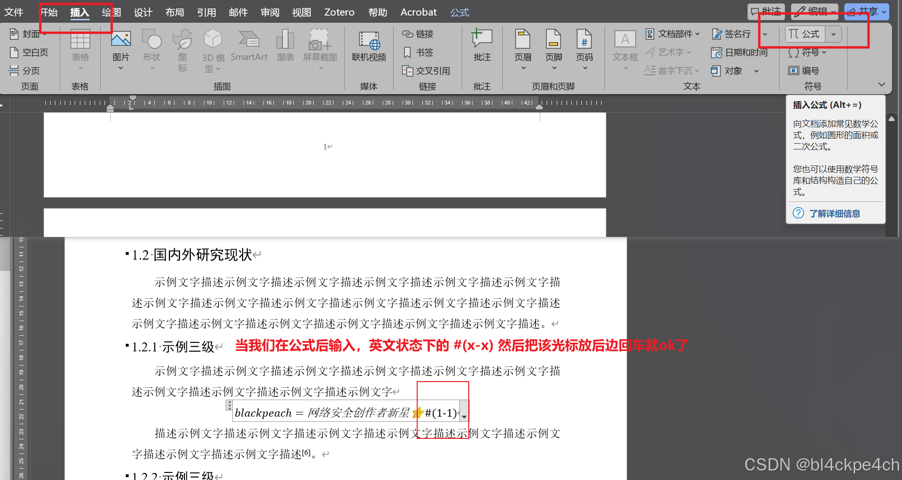Screen dimensions: 902x480
Task: Click the Icons (图标) button
Action: [x=183, y=50]
